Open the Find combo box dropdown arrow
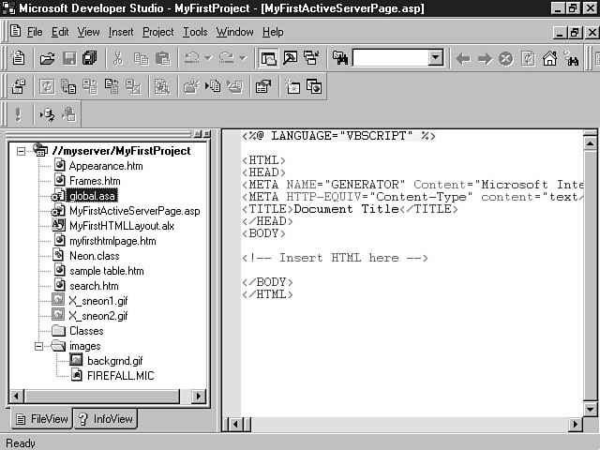Screen dimensions: 600x450 click(x=435, y=58)
